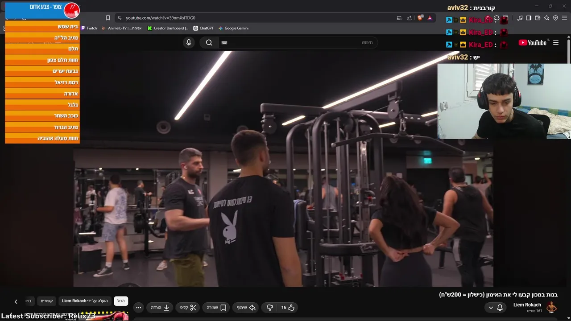Click the page vertical scrollbar
571x321 pixels.
(x=569, y=52)
